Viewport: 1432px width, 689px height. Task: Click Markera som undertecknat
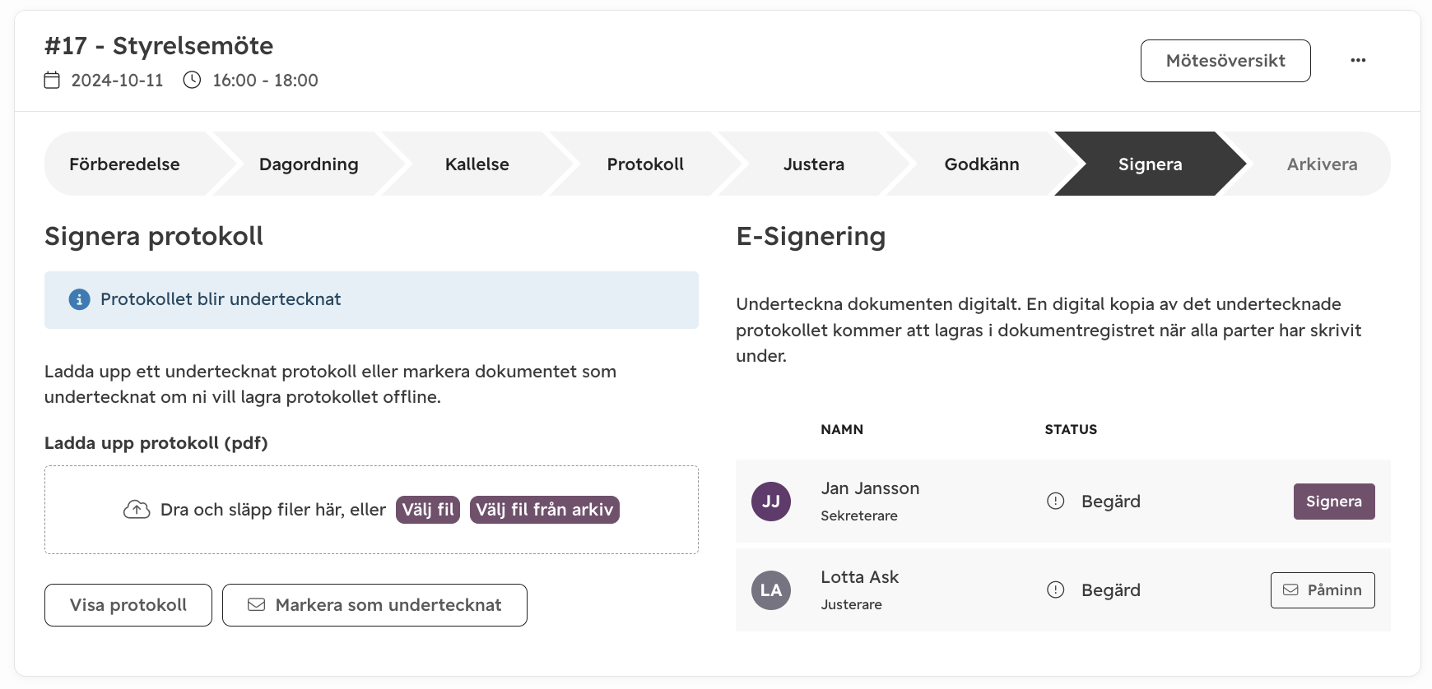pos(374,605)
